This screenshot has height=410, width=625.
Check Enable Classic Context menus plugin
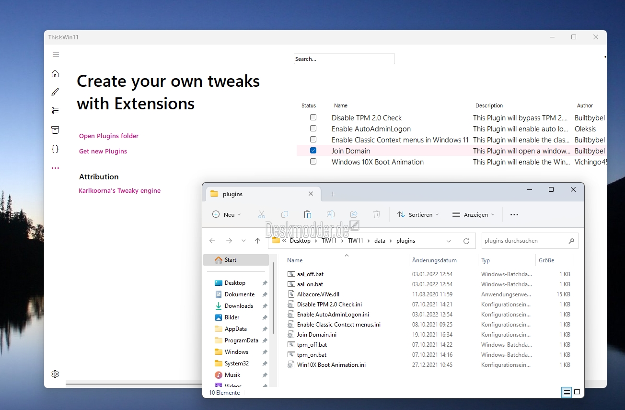click(313, 140)
